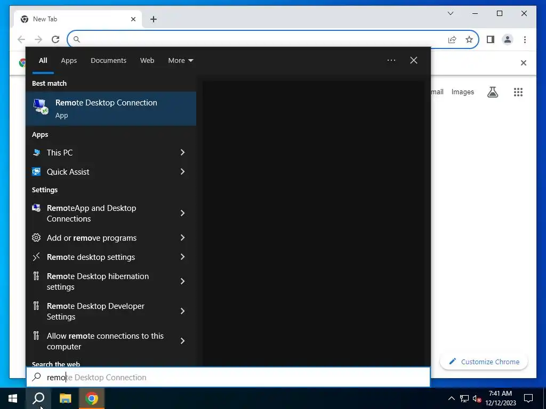The image size is (546, 409).
Task: Click the Windows search text box
Action: pos(228,377)
